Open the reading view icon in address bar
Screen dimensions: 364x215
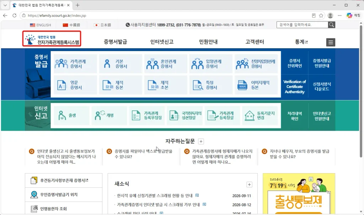pyautogui.click(x=314, y=16)
